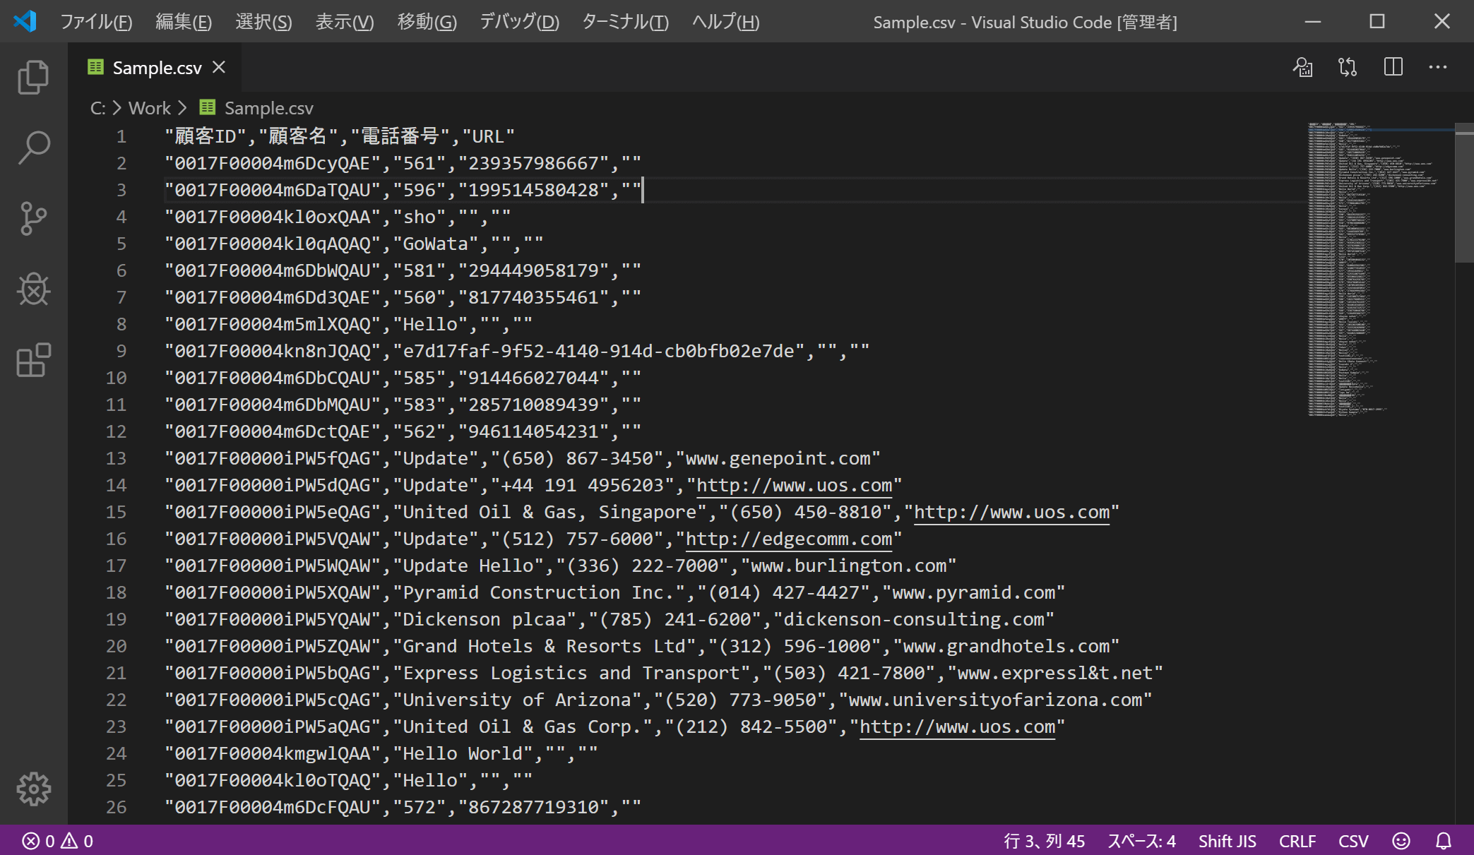Image resolution: width=1474 pixels, height=855 pixels.
Task: Open the Explorer view in activity bar
Action: [x=33, y=77]
